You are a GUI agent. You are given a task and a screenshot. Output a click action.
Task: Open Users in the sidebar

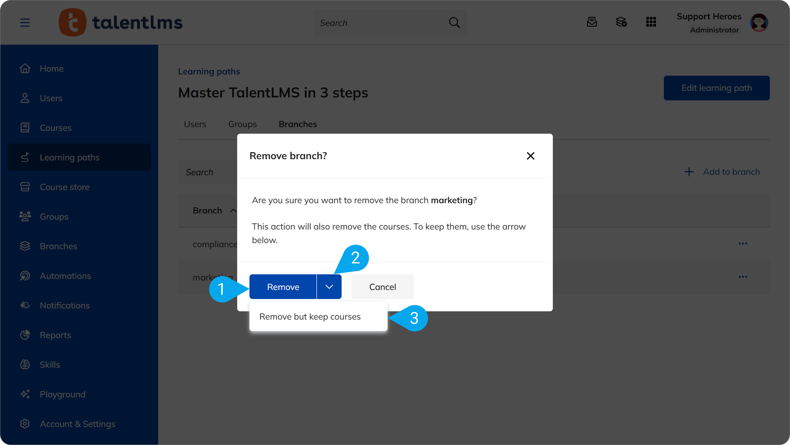coord(79,98)
